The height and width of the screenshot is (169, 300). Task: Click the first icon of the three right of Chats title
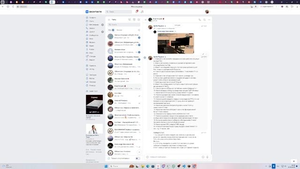click(129, 20)
